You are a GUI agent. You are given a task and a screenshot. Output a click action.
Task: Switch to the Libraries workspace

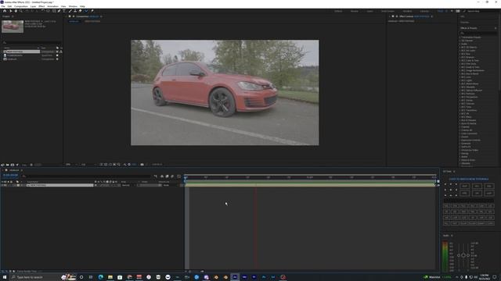coord(424,11)
